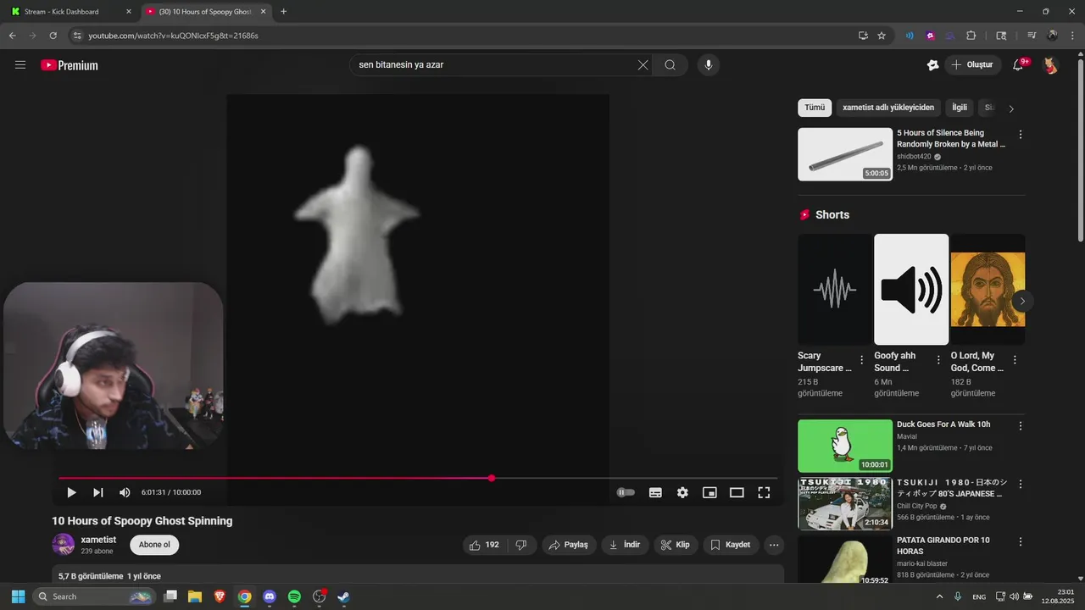Image resolution: width=1085 pixels, height=610 pixels.
Task: Toggle subtitles captions button
Action: coord(655,492)
